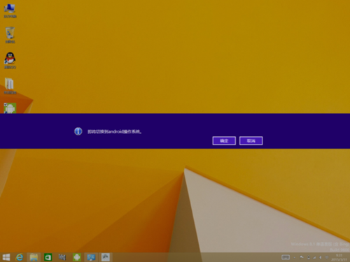Screen dimensions: 350x262
Task: Click the white square app icon in taskbar
Action: [106, 257]
